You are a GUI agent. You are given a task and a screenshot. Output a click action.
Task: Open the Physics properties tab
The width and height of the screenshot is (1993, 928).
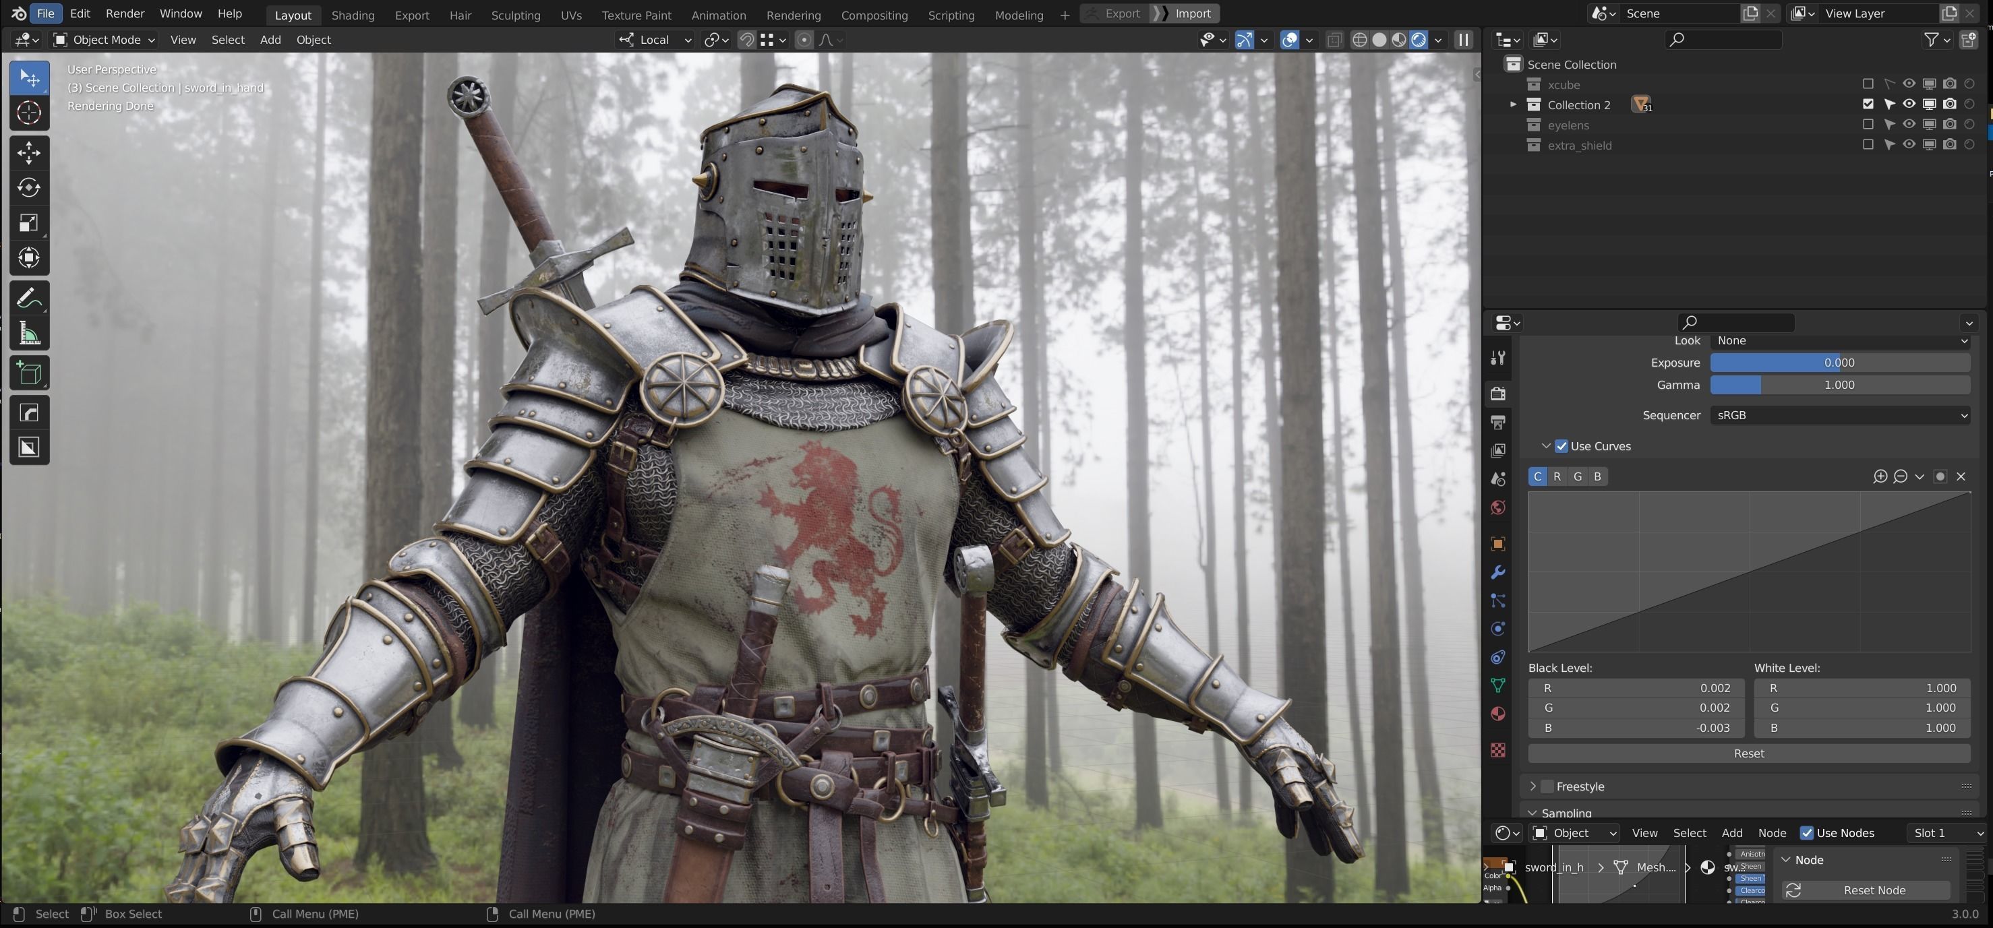click(x=1499, y=629)
